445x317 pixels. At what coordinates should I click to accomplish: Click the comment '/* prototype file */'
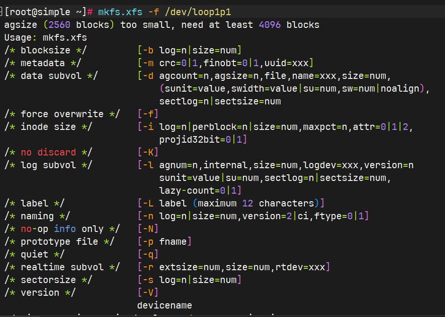(x=59, y=241)
